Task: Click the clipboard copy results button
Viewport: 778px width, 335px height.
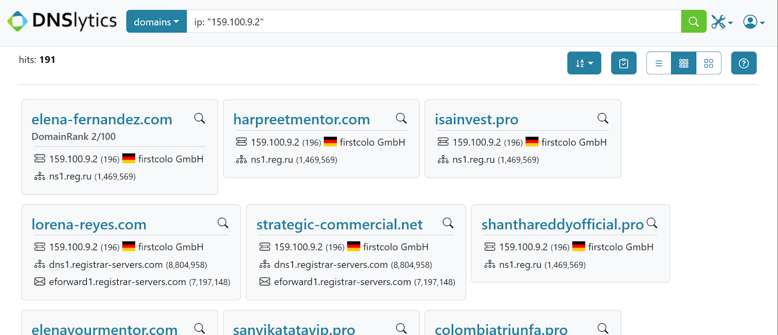Action: tap(624, 63)
